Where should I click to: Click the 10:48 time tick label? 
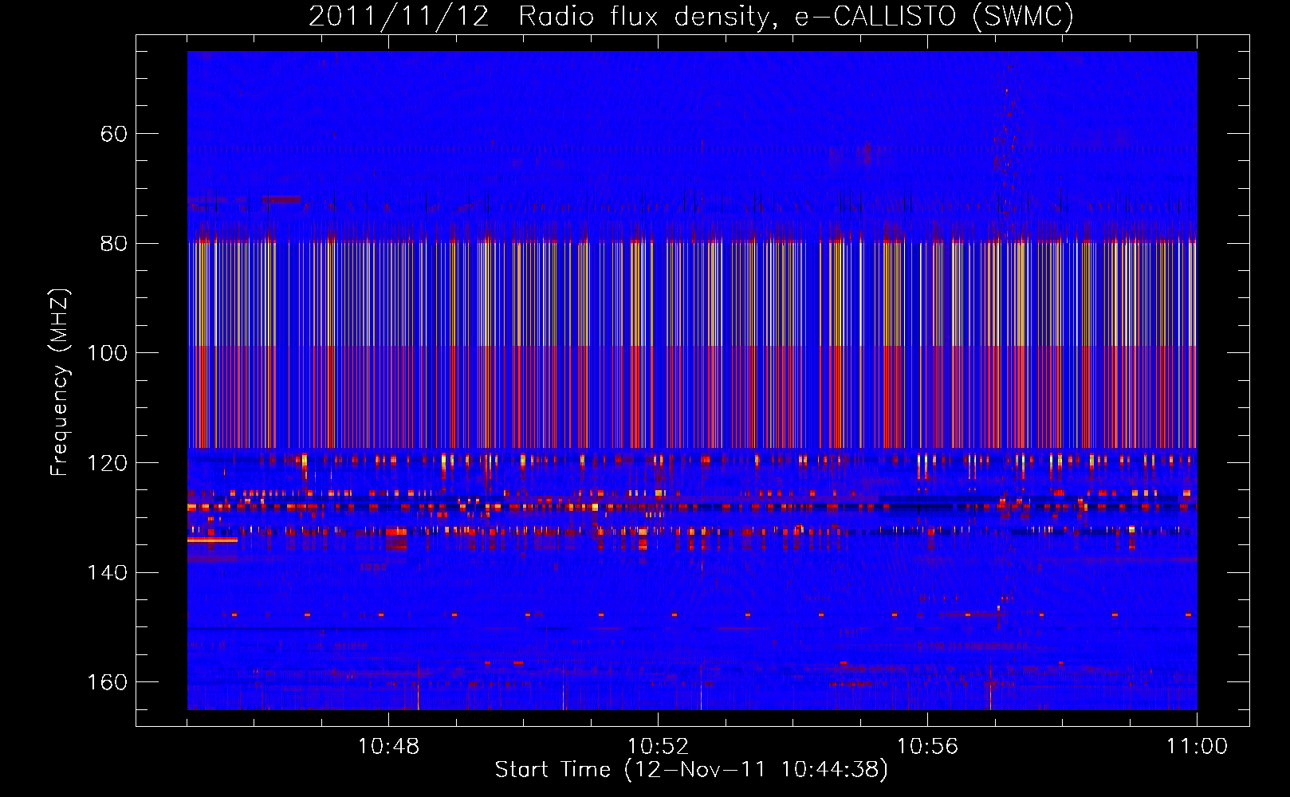[388, 747]
